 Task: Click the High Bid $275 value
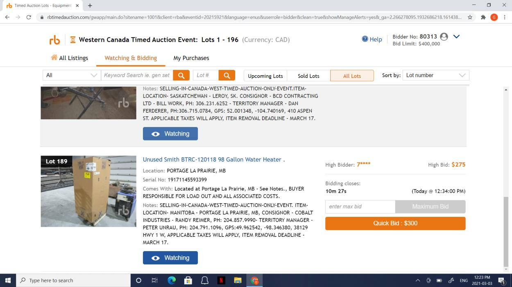tap(458, 165)
